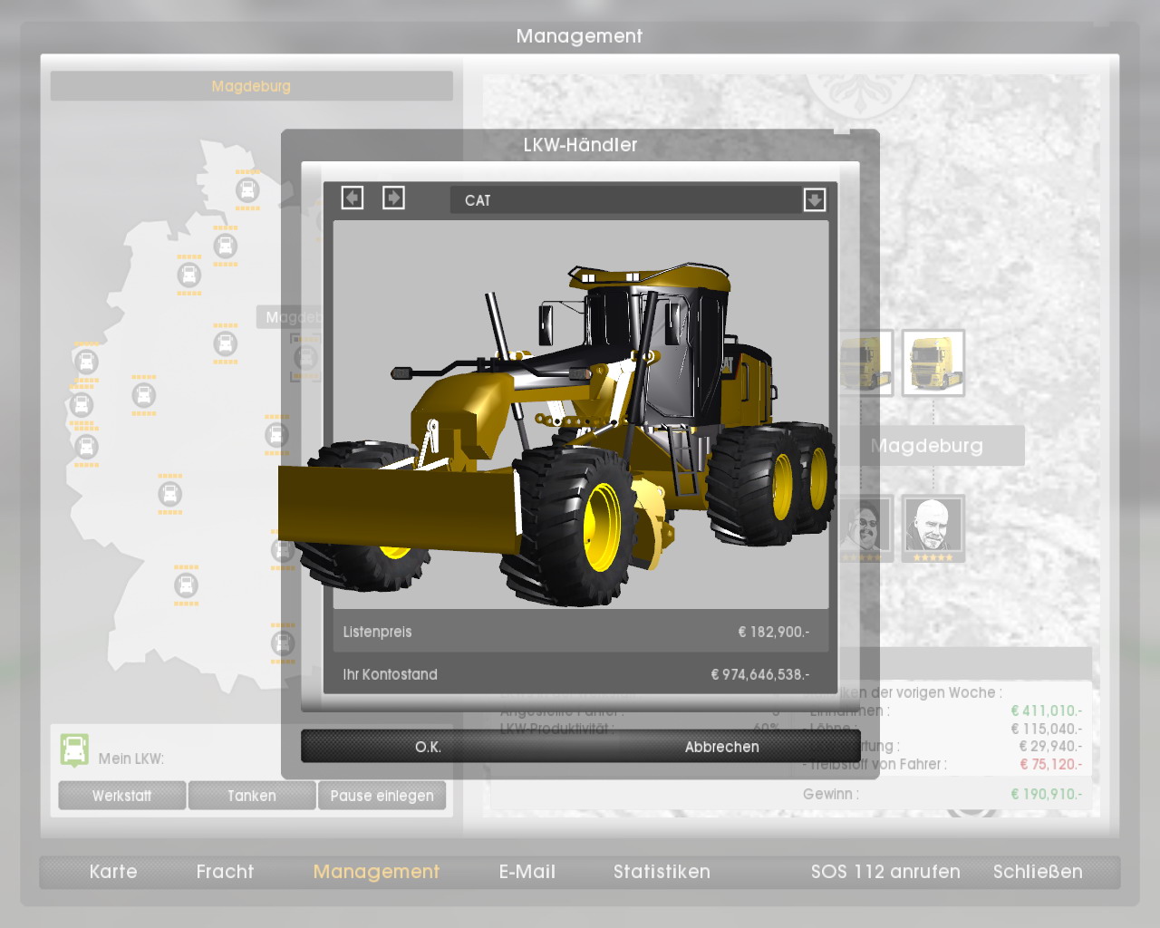
Task: Open the E-Mail tab
Action: point(527,872)
